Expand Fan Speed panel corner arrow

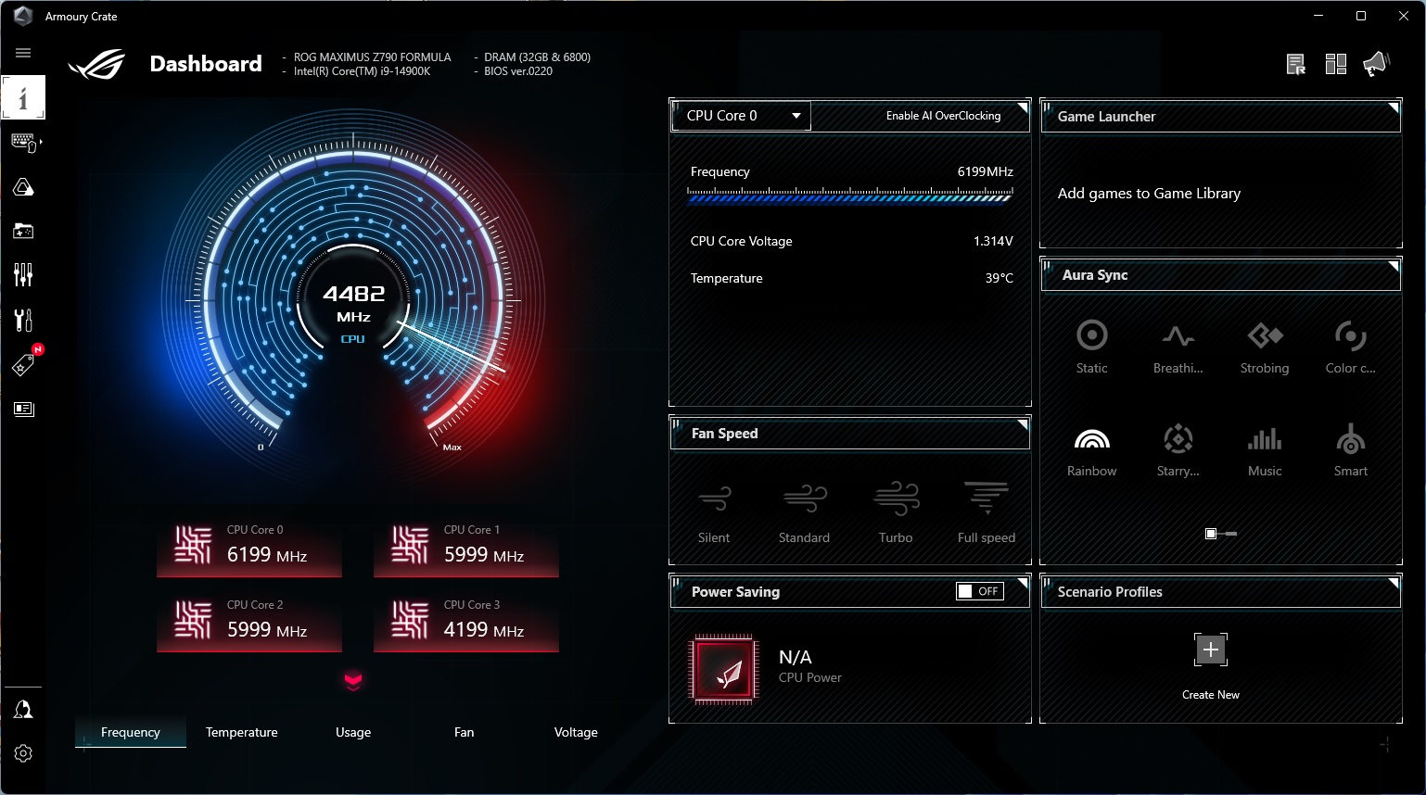(x=1023, y=425)
